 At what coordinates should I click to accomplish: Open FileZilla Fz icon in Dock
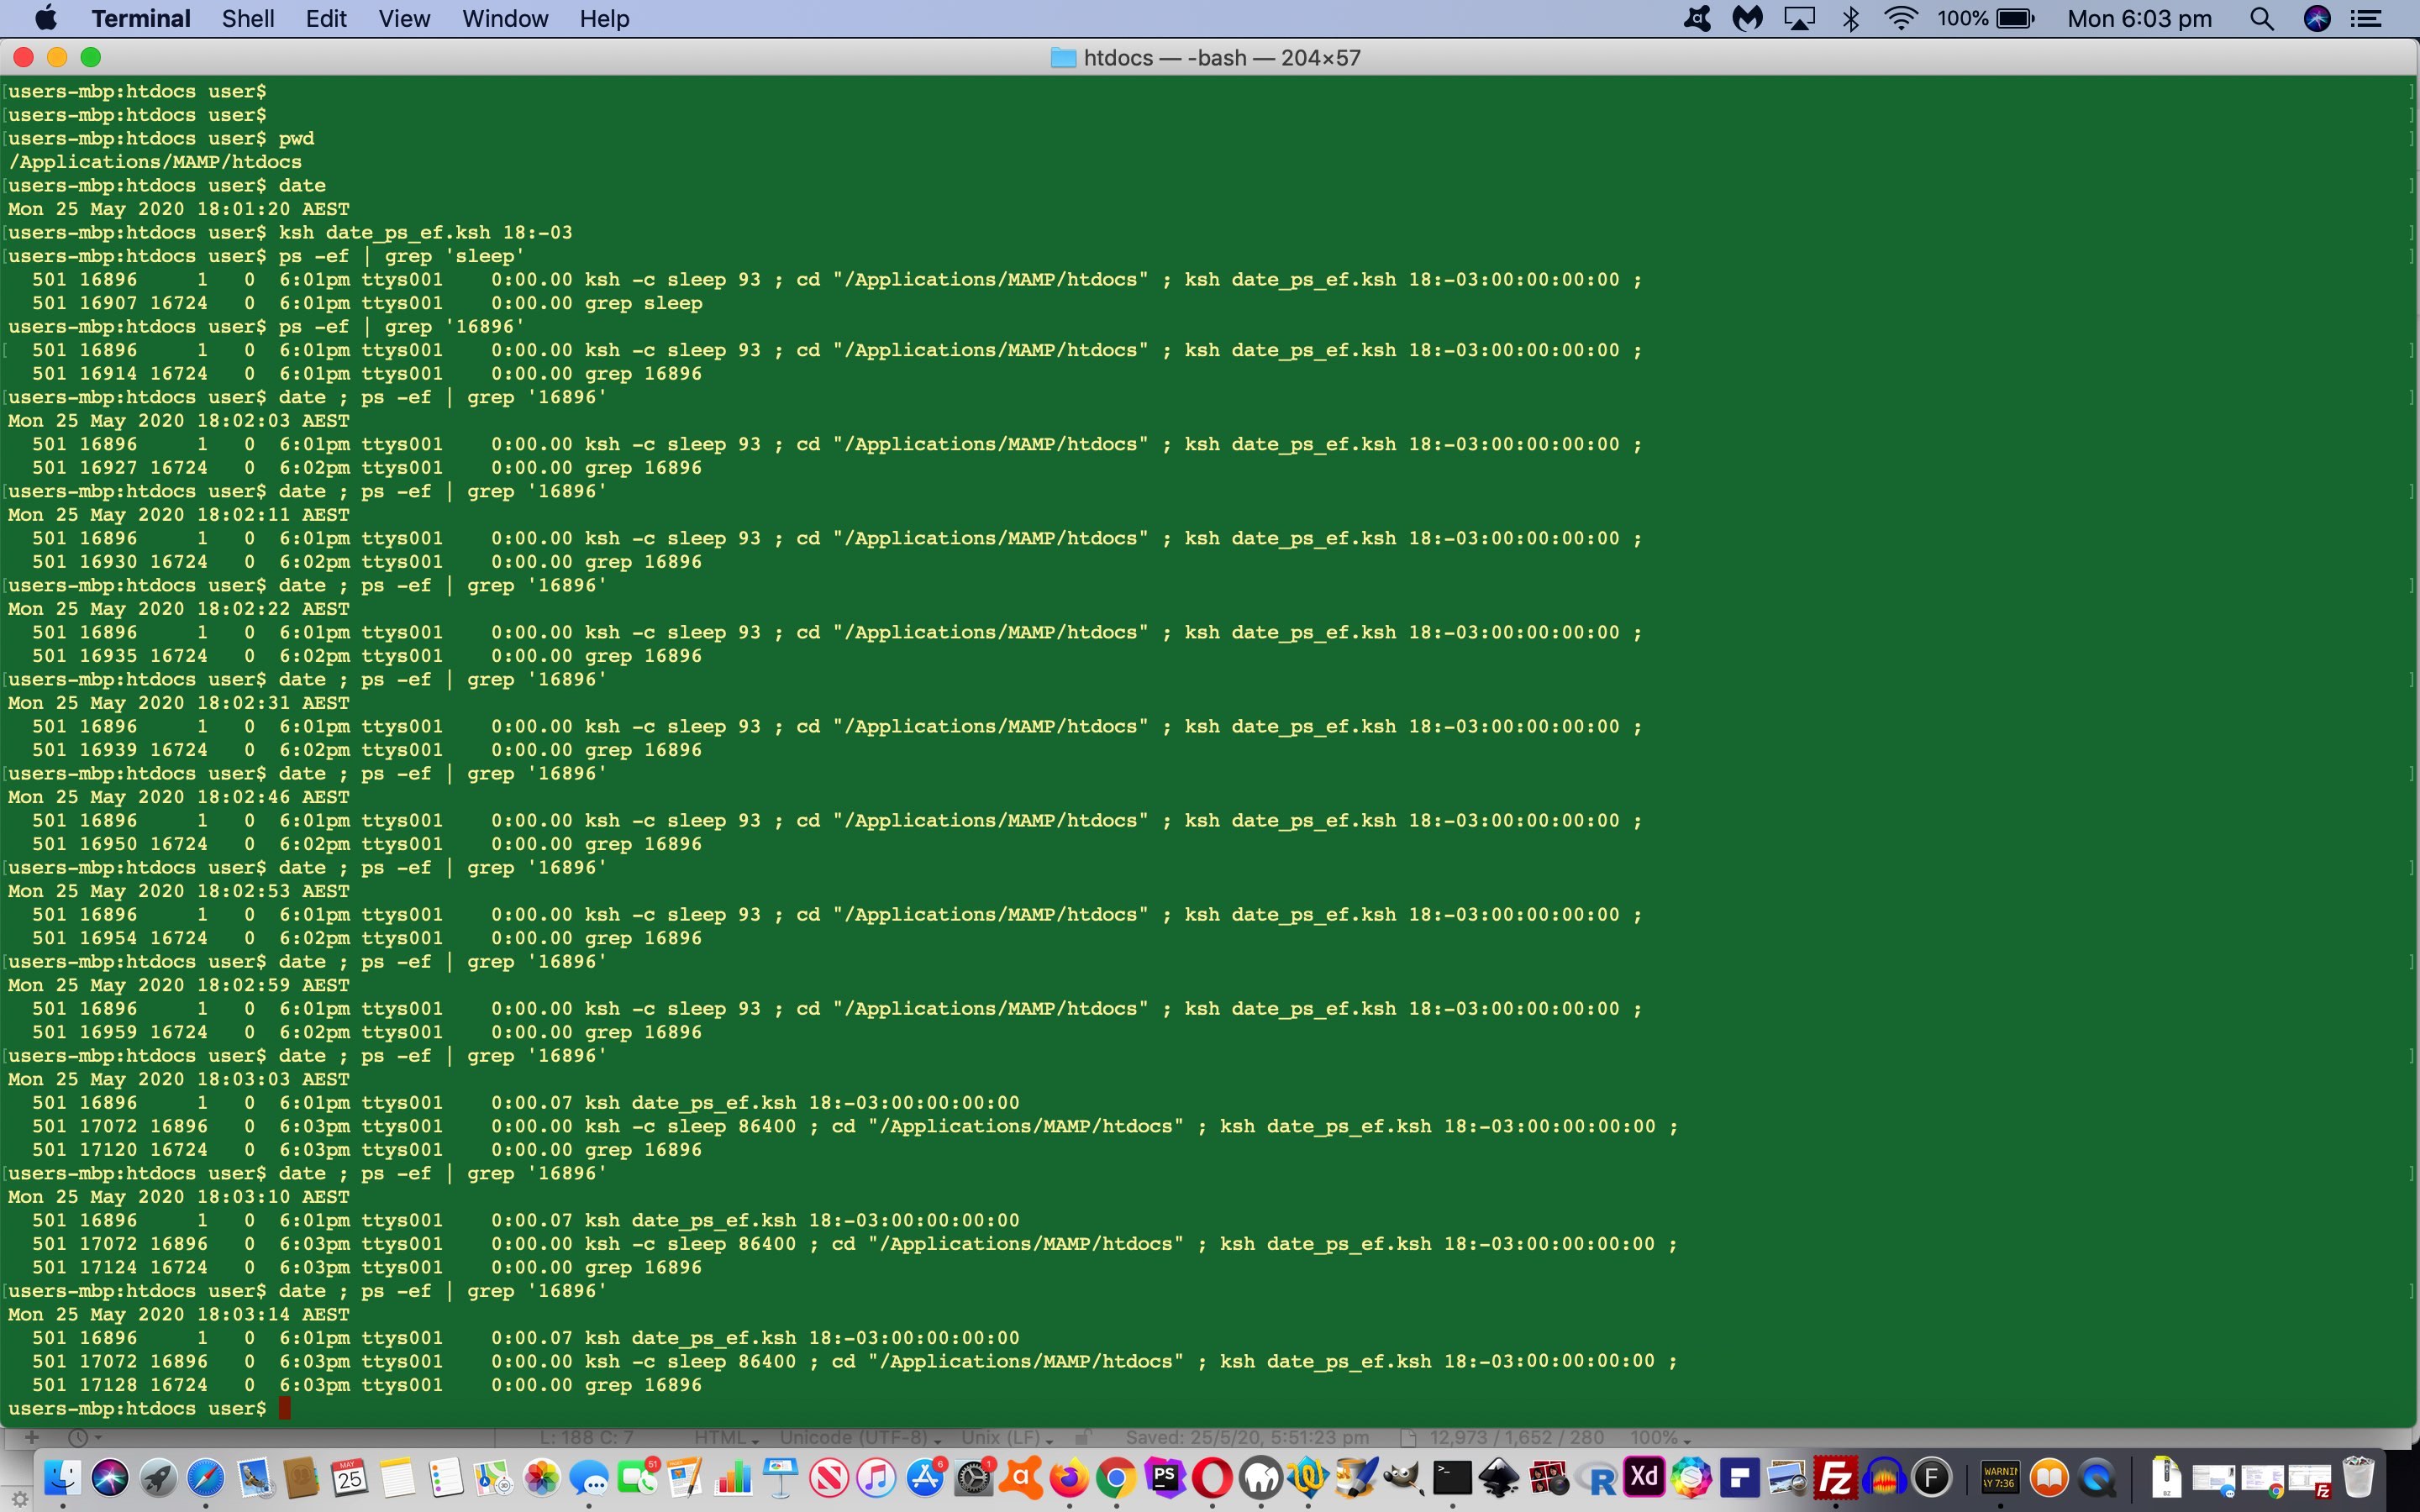[1836, 1477]
